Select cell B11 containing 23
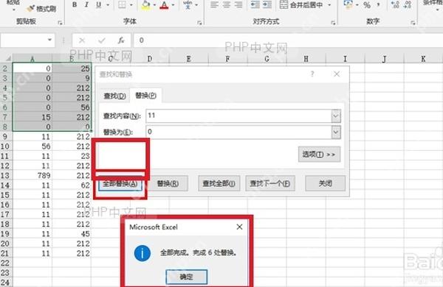 (72, 156)
